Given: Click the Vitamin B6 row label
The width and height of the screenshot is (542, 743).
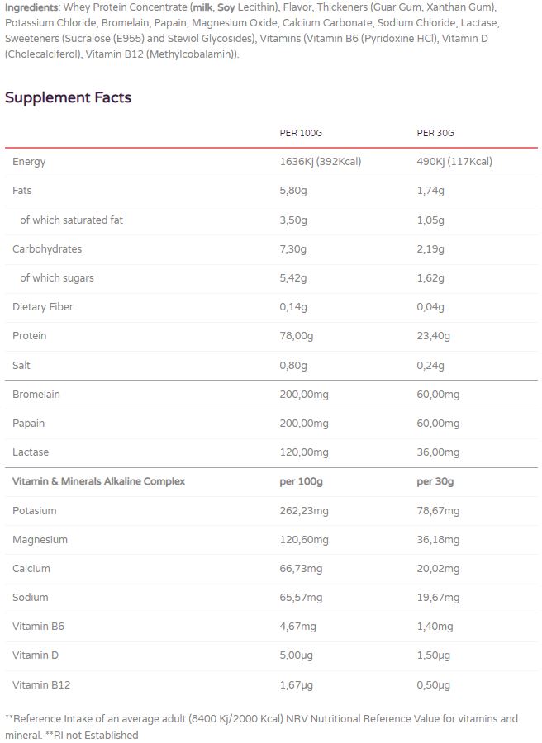Looking at the screenshot, I should pos(38,627).
